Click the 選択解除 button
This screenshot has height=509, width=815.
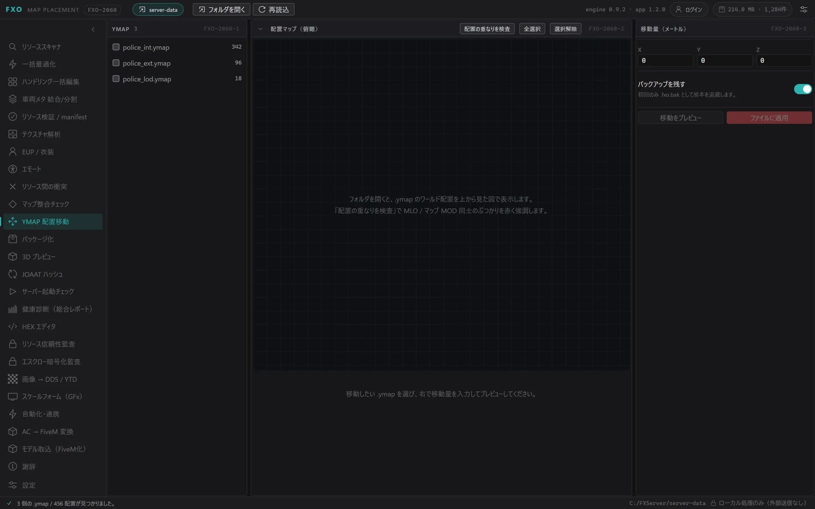point(565,29)
